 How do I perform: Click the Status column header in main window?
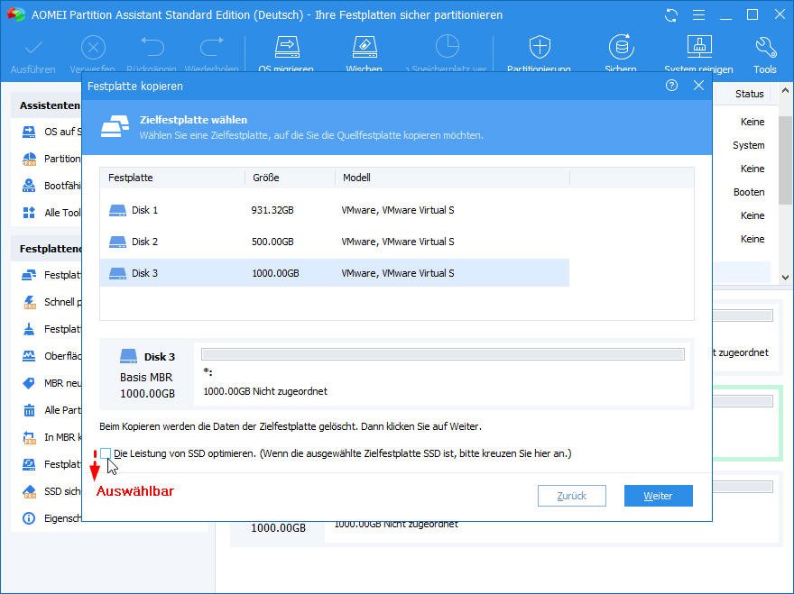click(x=750, y=94)
